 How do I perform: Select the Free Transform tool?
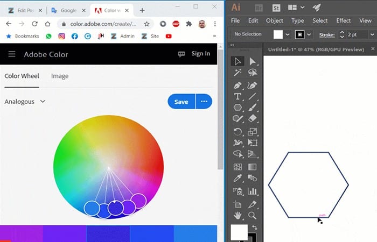point(252,143)
